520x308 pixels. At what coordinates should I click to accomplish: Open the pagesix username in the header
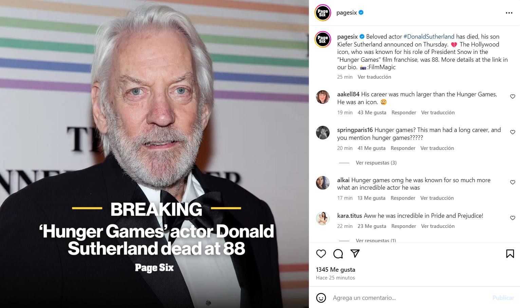(x=346, y=13)
